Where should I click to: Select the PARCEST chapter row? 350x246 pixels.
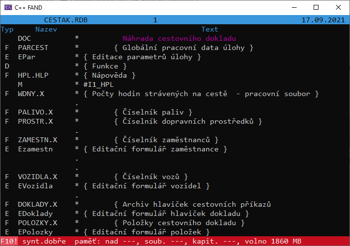34,48
